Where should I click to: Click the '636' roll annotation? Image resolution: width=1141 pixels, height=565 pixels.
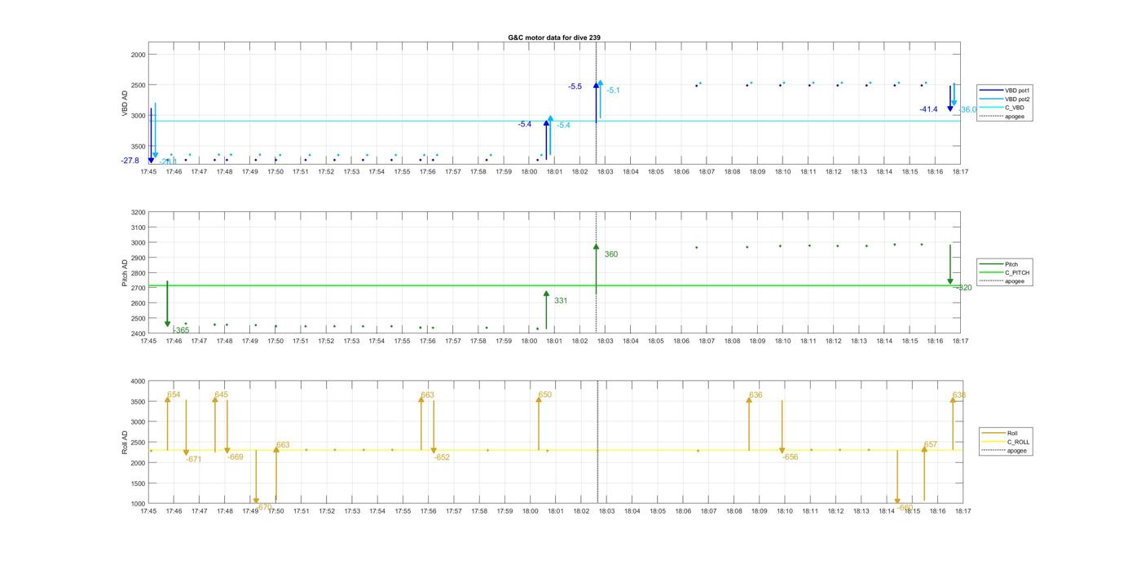(x=756, y=395)
